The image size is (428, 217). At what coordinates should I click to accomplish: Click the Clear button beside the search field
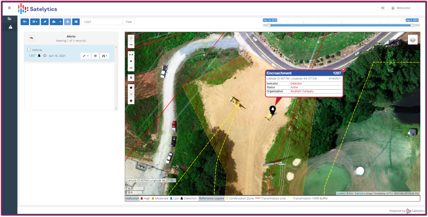tap(129, 22)
